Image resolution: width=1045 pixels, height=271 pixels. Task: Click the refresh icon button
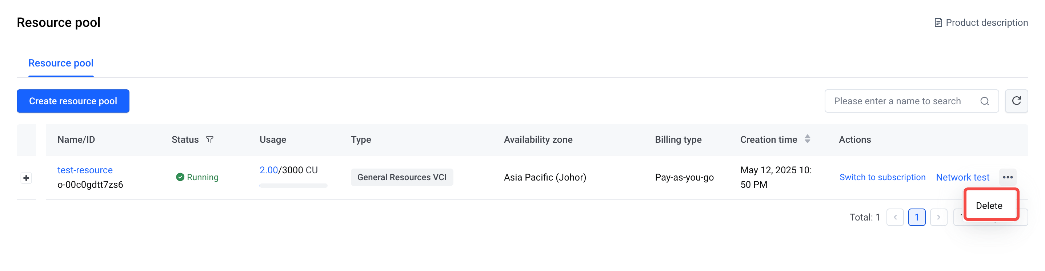1016,101
